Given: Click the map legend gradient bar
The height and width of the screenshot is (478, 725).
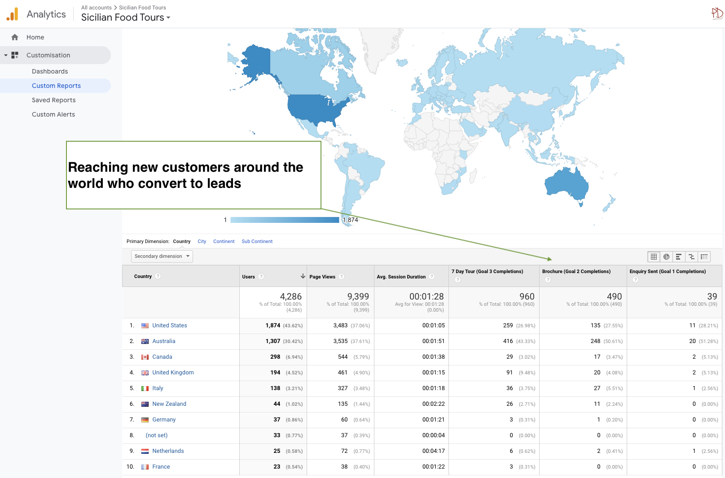Looking at the screenshot, I should [285, 220].
